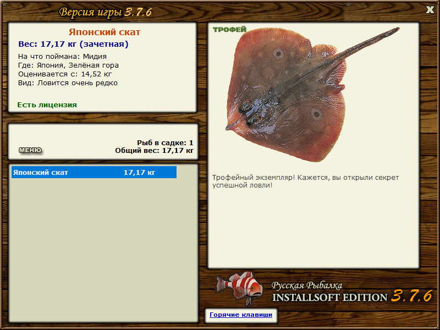
Task: Click the Рыб в садке: 1 counter
Action: [166, 143]
